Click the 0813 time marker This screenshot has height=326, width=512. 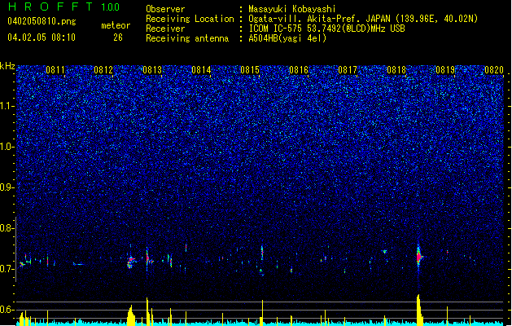pos(152,69)
